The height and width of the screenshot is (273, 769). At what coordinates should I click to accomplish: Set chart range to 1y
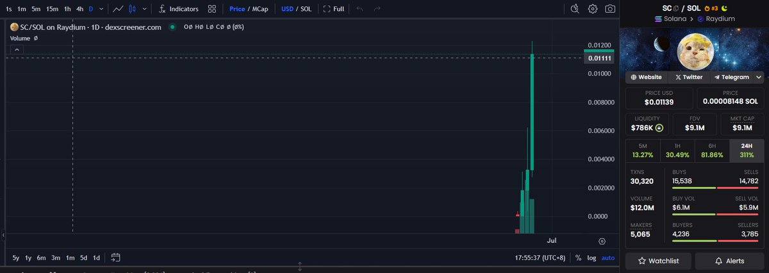click(x=28, y=258)
